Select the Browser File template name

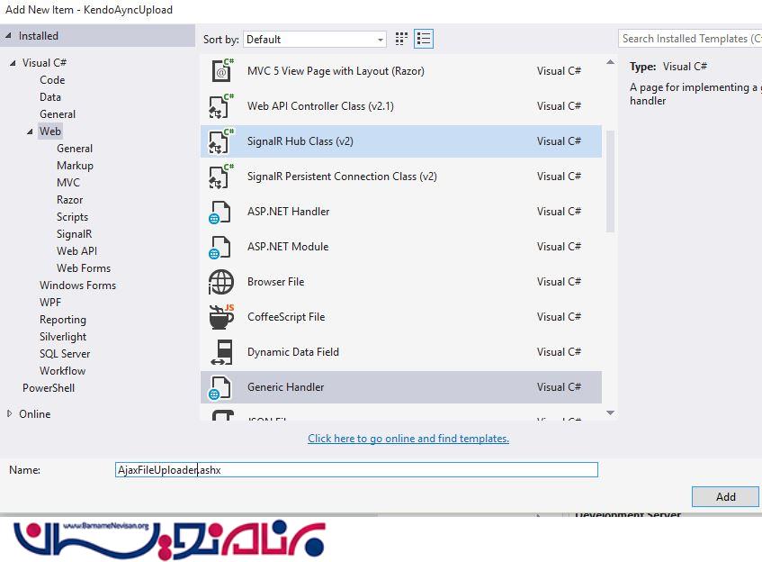275,282
